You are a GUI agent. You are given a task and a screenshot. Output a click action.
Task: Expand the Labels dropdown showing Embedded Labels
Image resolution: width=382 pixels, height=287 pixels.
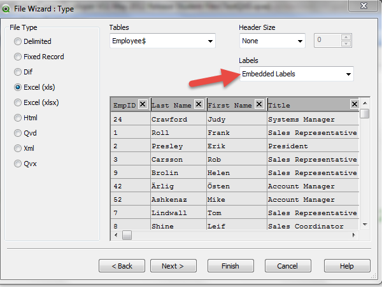(x=297, y=74)
